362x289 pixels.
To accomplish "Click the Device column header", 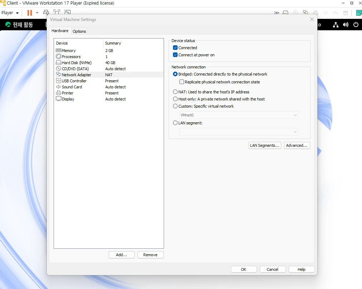I will point(79,43).
